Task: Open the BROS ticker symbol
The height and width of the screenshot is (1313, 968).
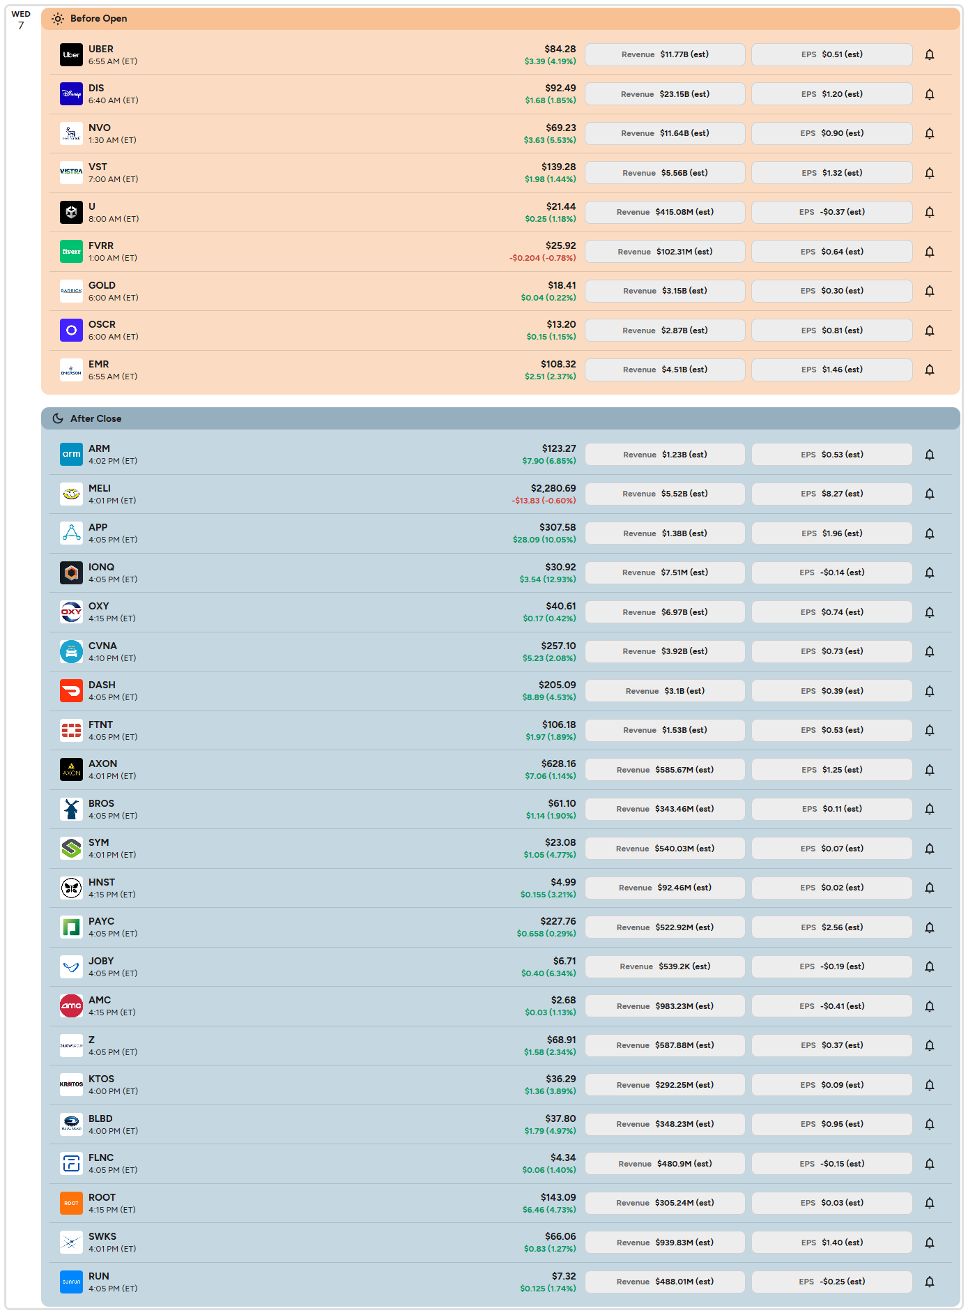Action: coord(101,803)
